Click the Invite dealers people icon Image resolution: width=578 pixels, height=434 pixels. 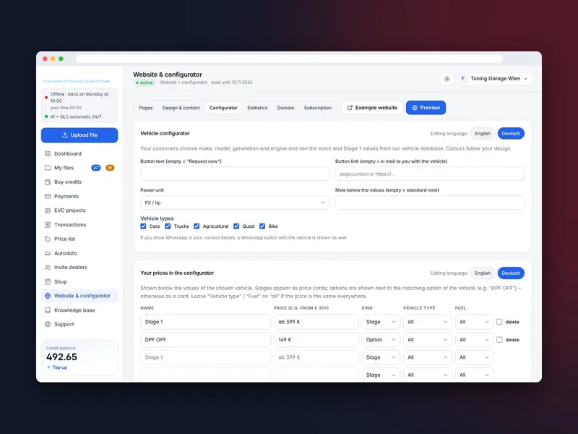point(48,267)
